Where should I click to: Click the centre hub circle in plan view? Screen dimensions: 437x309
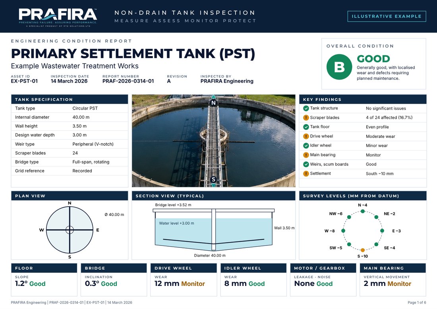[x=70, y=230]
